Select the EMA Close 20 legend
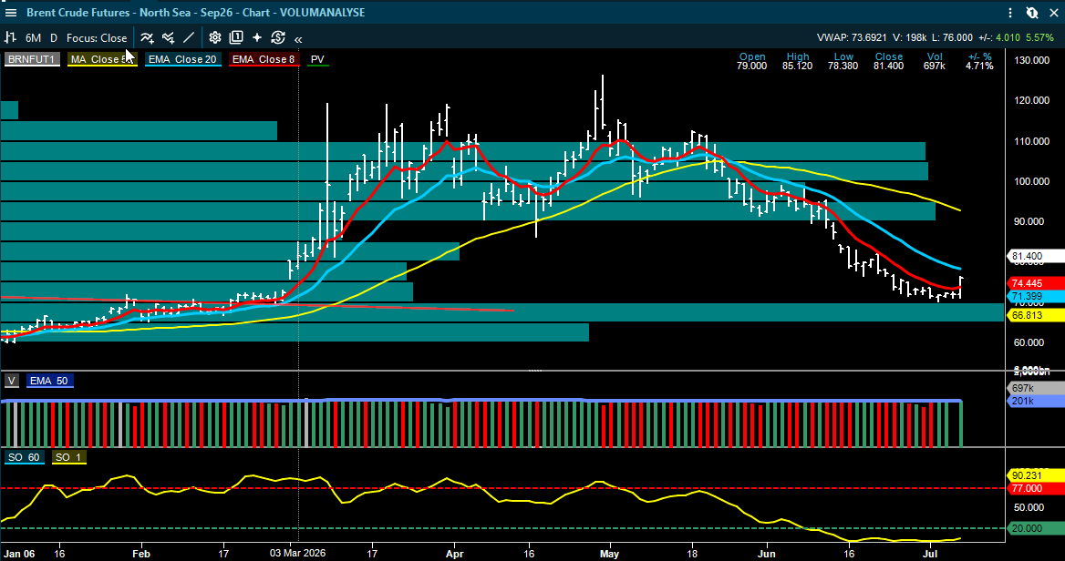This screenshot has height=561, width=1065. [x=182, y=59]
